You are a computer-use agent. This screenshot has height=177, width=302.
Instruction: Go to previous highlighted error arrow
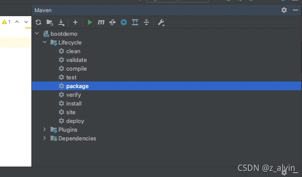point(17,22)
